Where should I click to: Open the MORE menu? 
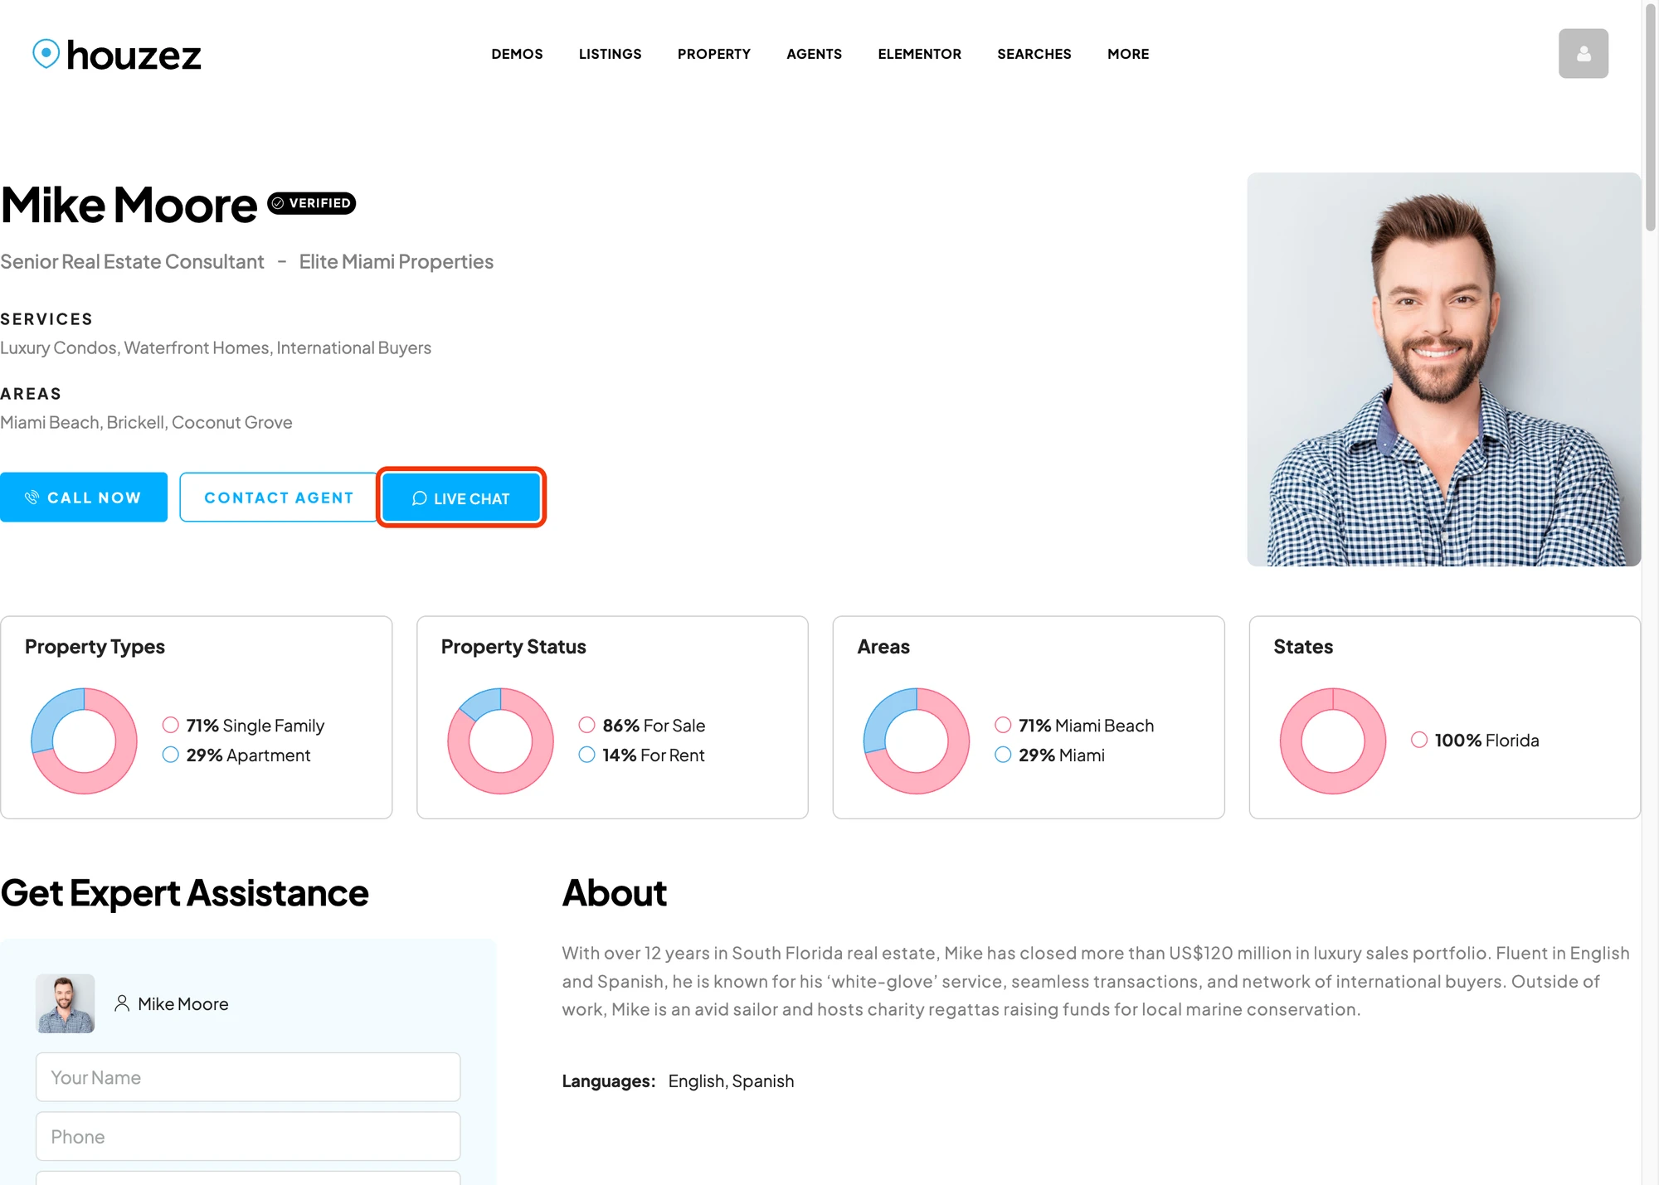(x=1128, y=54)
